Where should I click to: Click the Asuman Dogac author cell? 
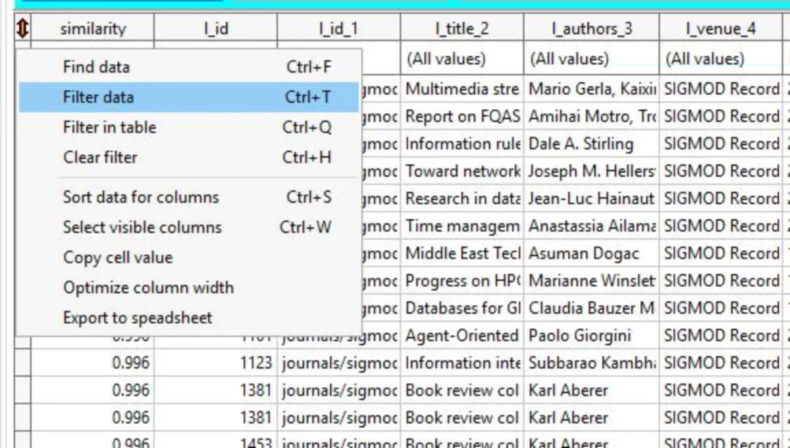592,254
